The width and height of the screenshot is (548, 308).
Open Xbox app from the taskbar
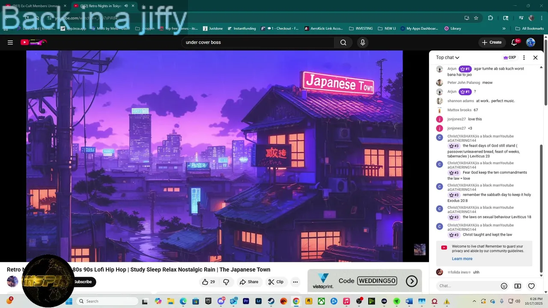tap(321, 301)
